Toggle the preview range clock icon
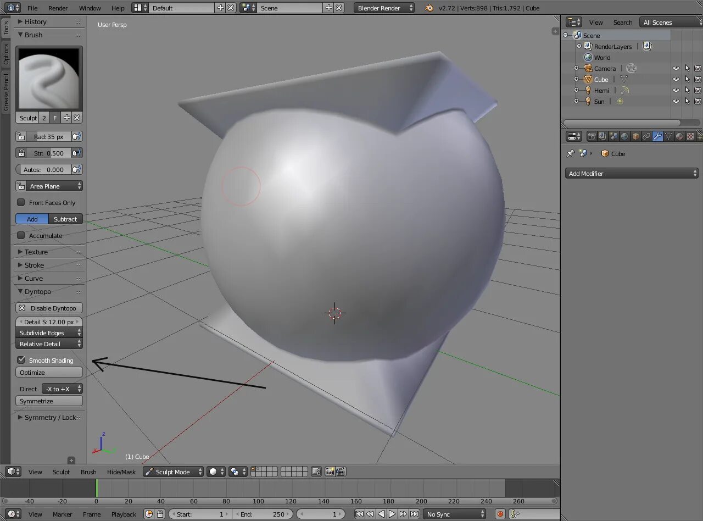 coord(149,514)
